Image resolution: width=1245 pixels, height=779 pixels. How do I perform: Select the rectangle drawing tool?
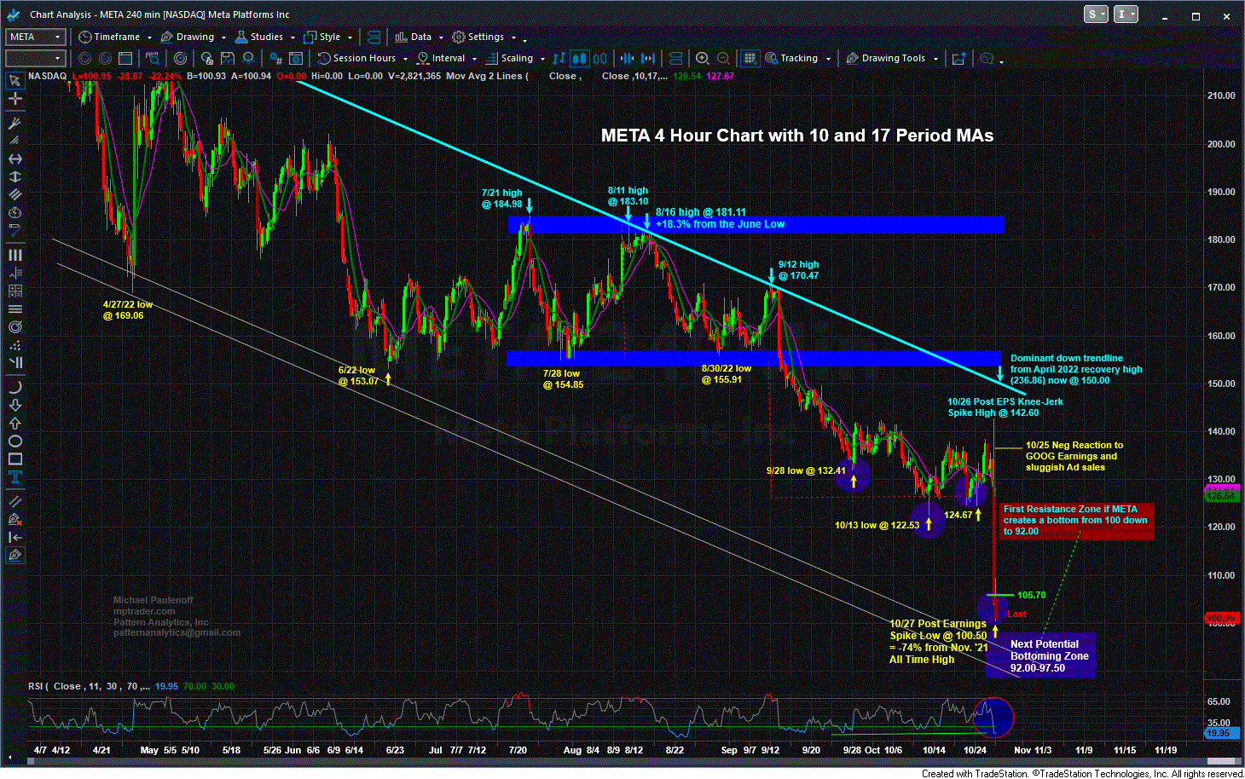point(14,459)
